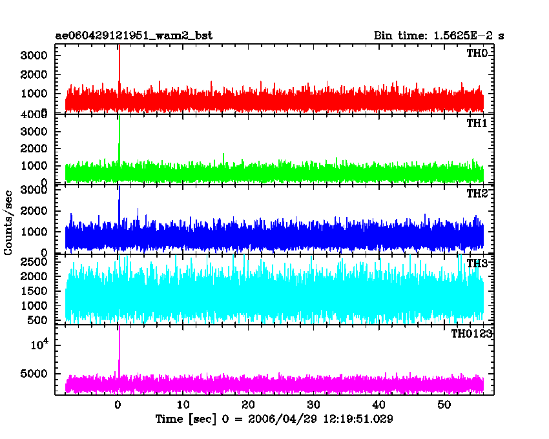Click the small green peak near 16 sec in TH1
The image size is (549, 439).
(223, 158)
